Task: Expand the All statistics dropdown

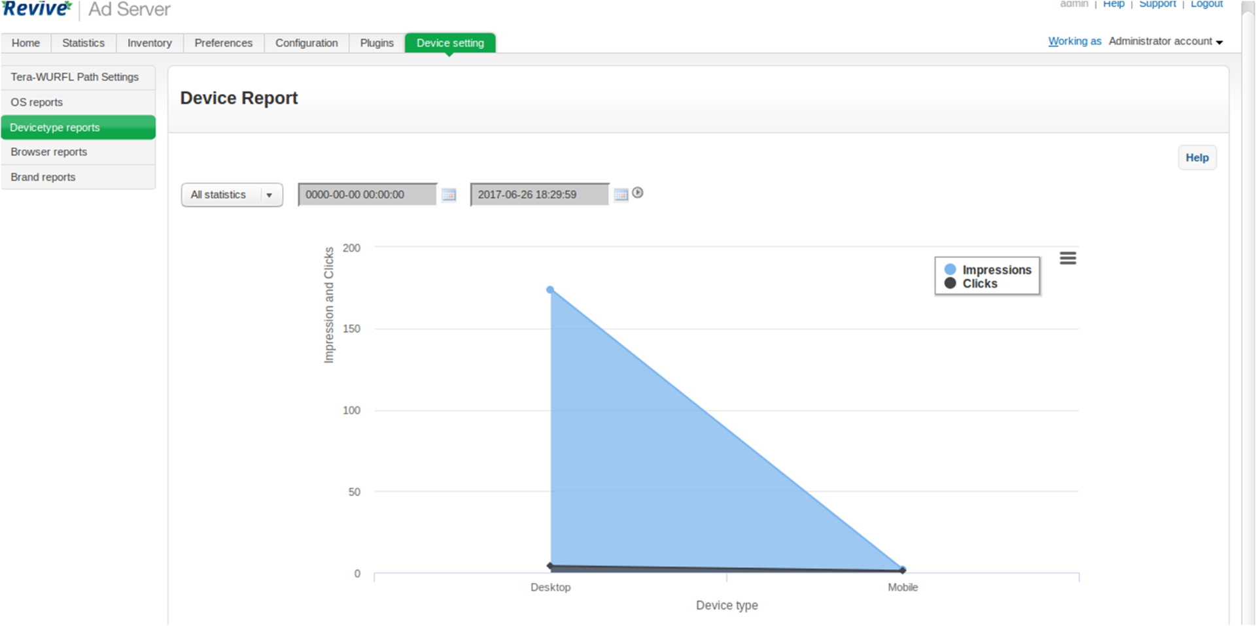Action: point(232,195)
